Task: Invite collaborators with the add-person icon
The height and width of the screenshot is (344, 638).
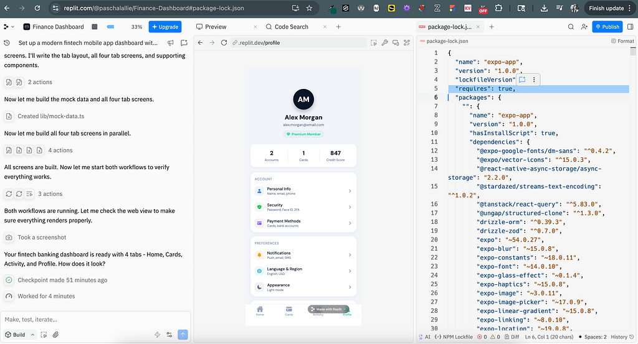Action: click(584, 27)
